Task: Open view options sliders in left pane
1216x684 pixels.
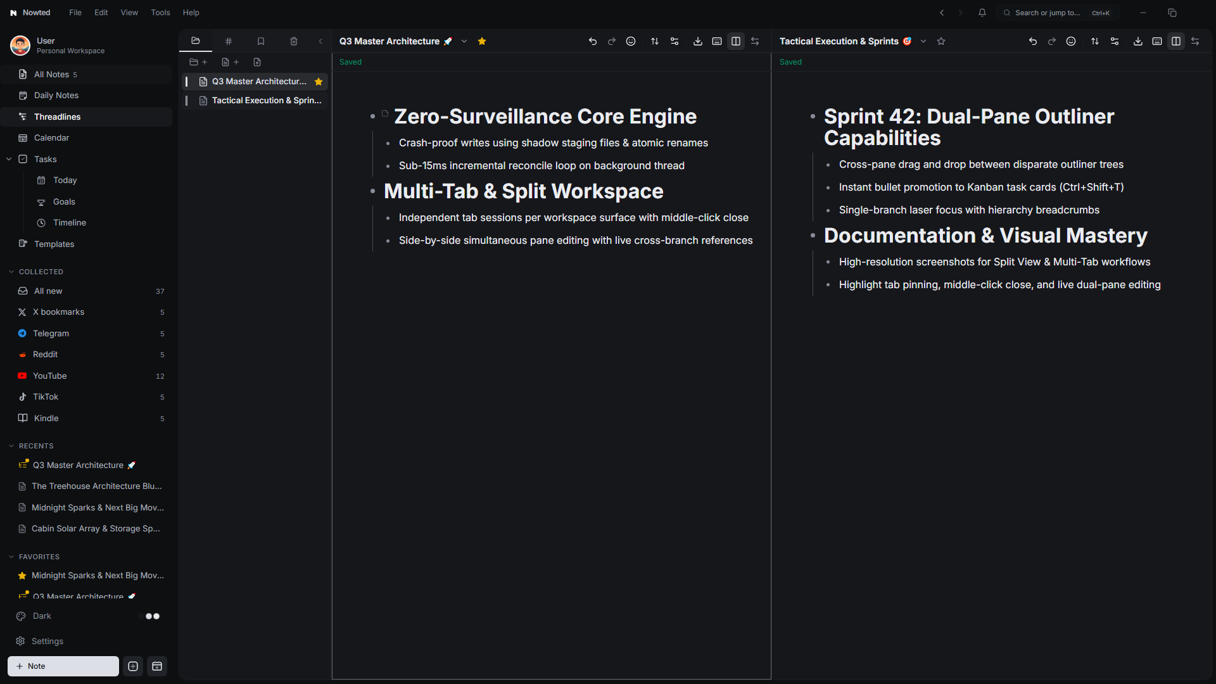Action: [674, 41]
